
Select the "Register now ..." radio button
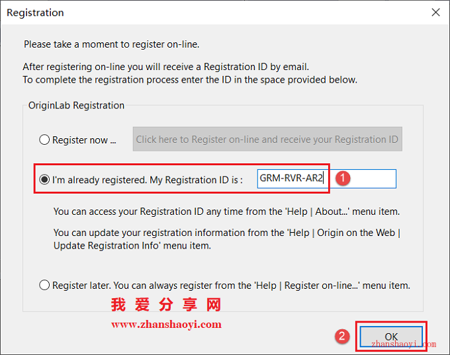[44, 140]
